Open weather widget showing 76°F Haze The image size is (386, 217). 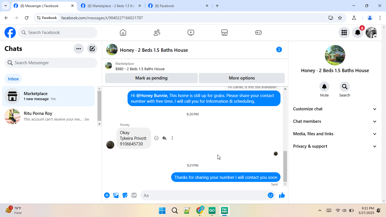[14, 210]
